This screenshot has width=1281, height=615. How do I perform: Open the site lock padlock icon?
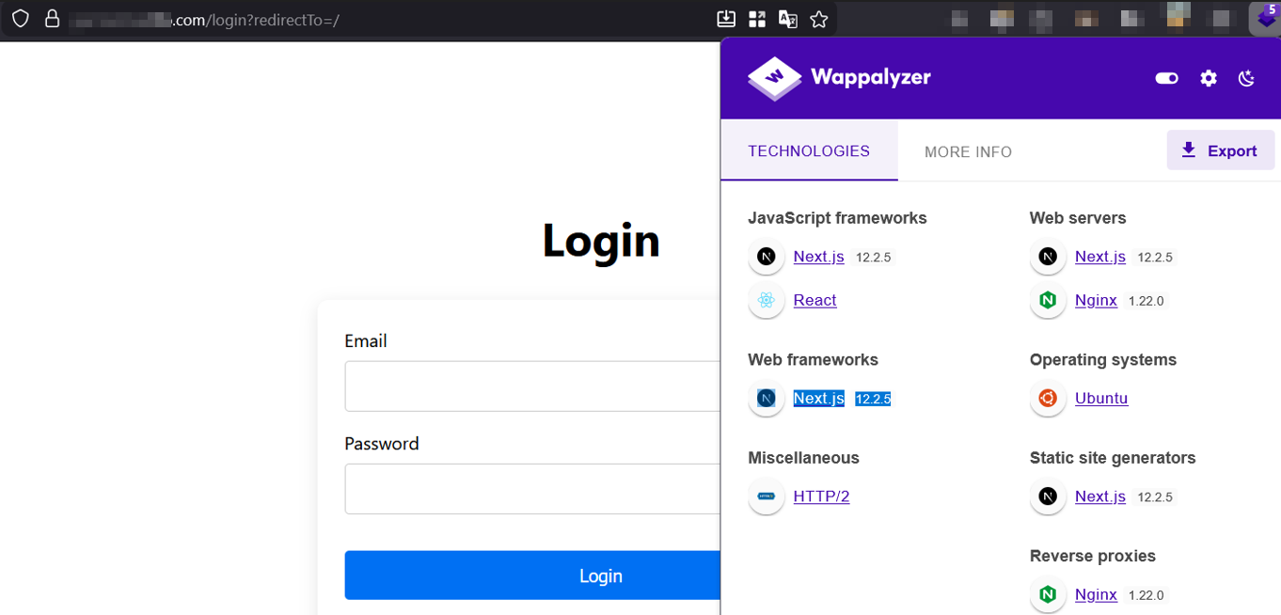52,19
